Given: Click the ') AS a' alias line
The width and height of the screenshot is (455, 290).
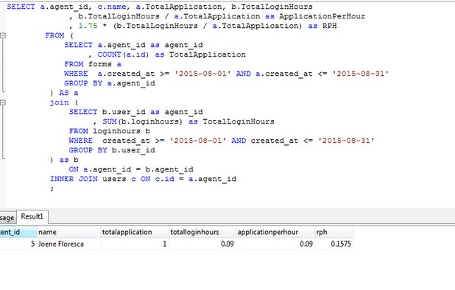Looking at the screenshot, I should click(x=64, y=93).
